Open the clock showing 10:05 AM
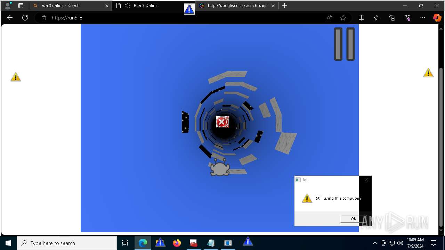445x250 pixels. coord(415,243)
